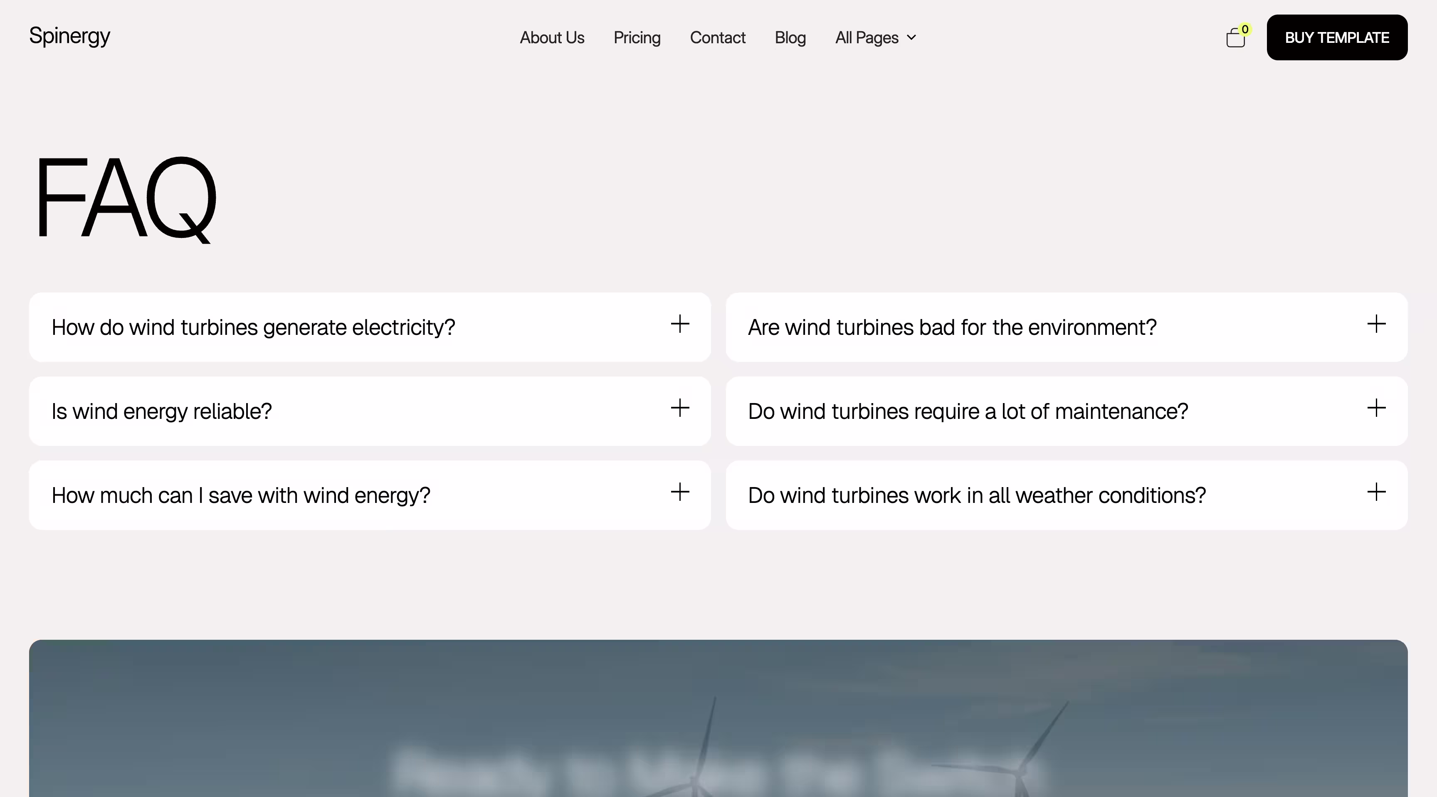Click the BUY TEMPLATE button
1437x797 pixels.
pos(1337,38)
